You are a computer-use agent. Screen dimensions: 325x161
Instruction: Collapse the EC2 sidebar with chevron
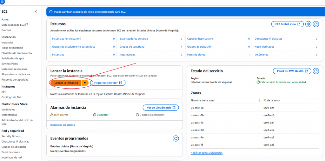coord(36,11)
